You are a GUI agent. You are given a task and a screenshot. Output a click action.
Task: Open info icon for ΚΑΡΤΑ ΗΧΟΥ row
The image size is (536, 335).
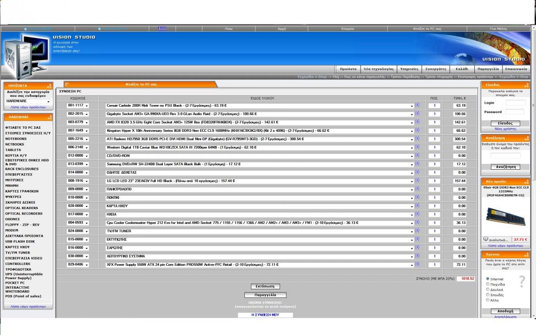417,205
